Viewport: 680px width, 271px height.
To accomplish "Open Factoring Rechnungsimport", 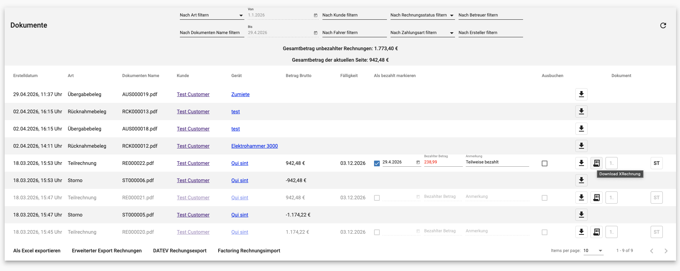I will pos(249,251).
